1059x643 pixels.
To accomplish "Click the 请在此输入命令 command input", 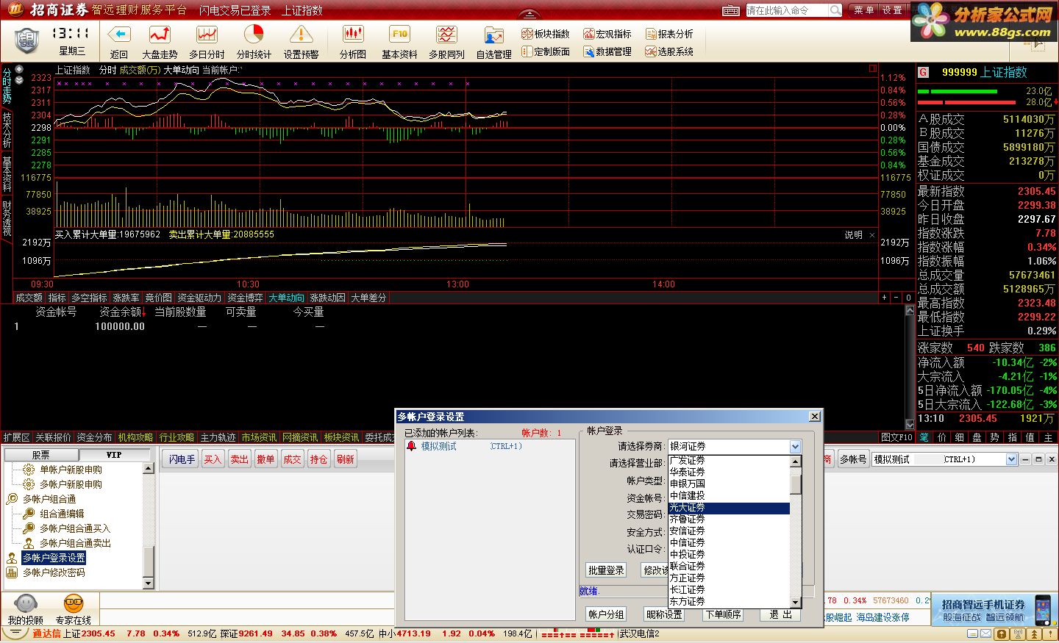I will pyautogui.click(x=787, y=10).
